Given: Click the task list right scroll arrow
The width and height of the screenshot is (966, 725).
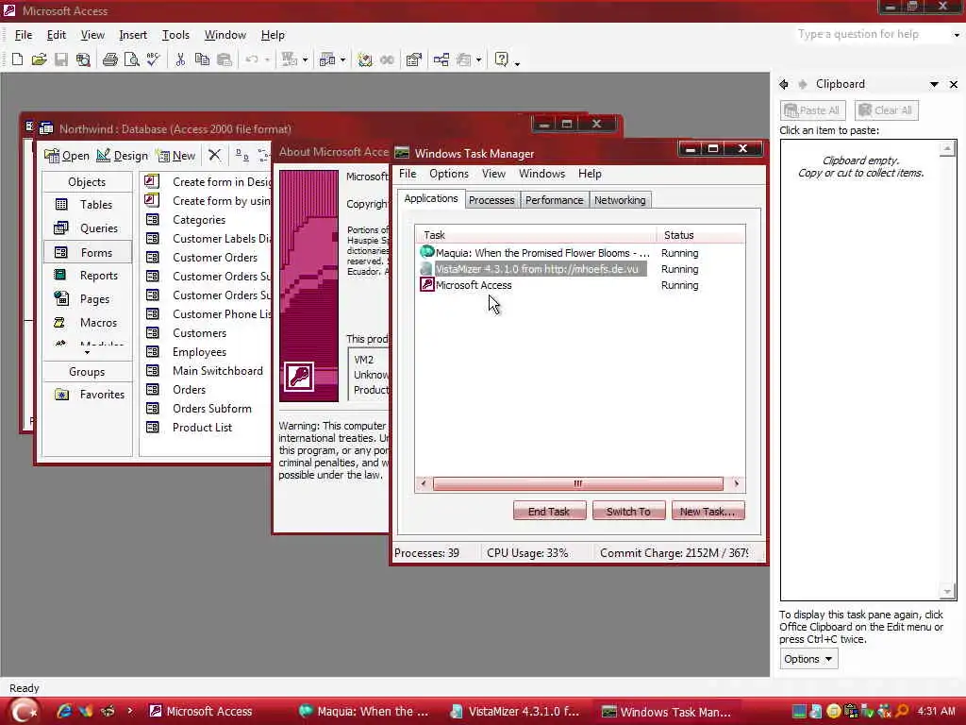Looking at the screenshot, I should coord(736,484).
